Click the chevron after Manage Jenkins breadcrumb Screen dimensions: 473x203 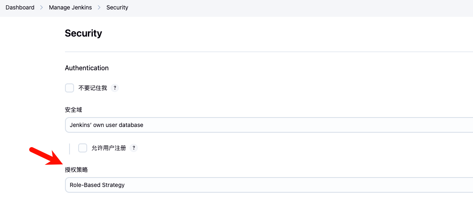click(99, 7)
